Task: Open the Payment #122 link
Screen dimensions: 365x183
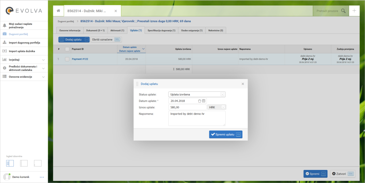Action: 80,59
